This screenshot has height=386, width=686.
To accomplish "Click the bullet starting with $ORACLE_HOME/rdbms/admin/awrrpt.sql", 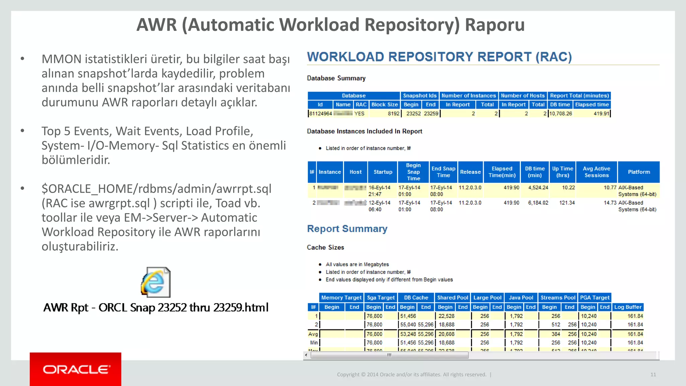I will (156, 217).
